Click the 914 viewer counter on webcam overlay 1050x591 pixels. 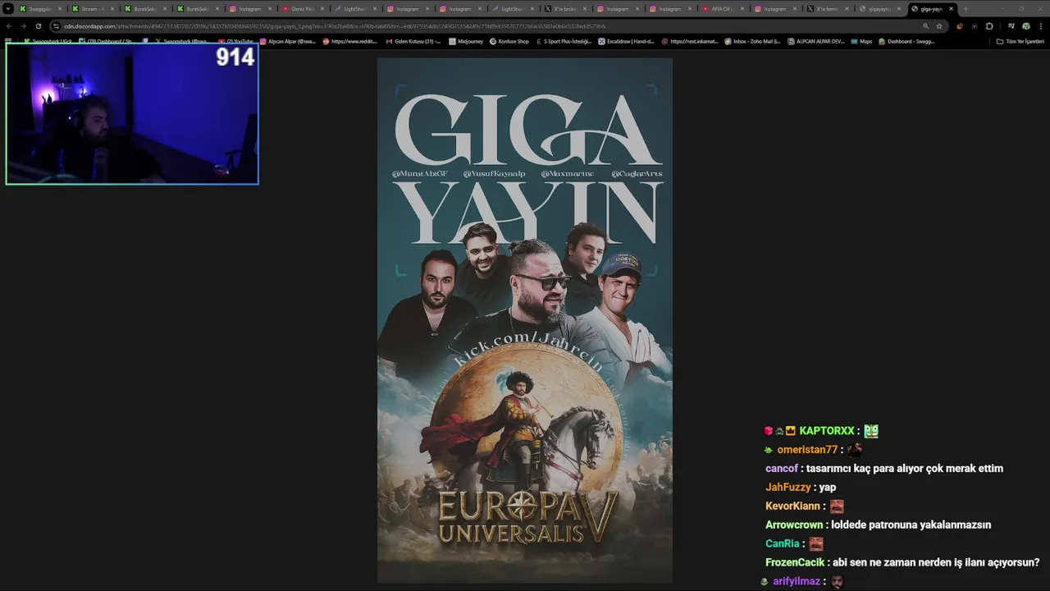pos(235,57)
